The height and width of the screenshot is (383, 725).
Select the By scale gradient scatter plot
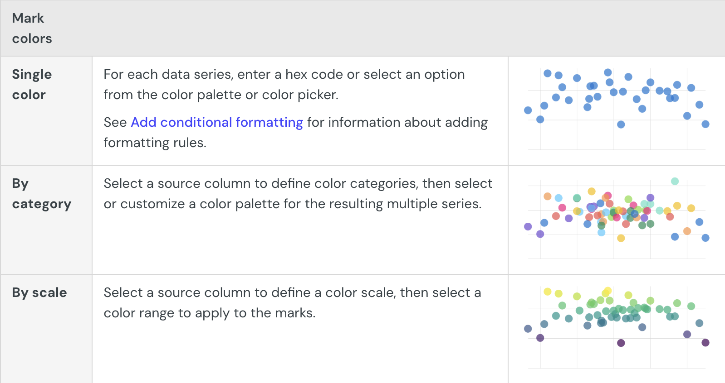click(617, 327)
